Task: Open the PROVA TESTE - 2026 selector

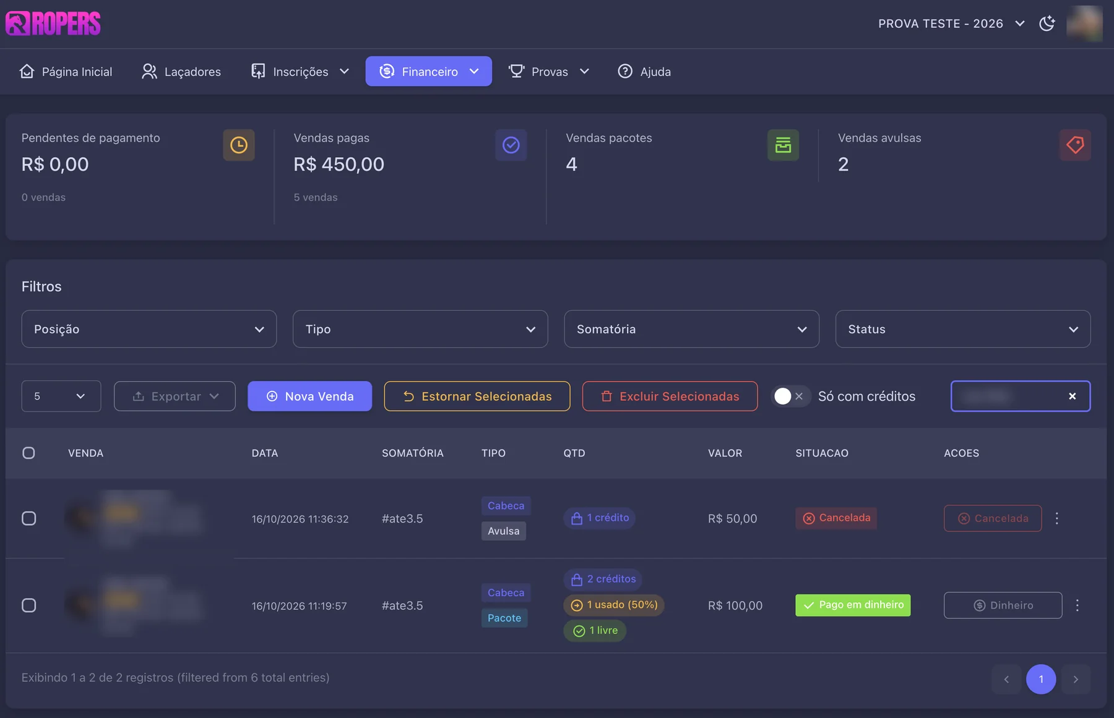Action: pyautogui.click(x=951, y=24)
